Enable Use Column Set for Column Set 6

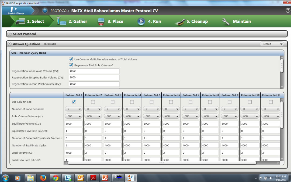171,102
